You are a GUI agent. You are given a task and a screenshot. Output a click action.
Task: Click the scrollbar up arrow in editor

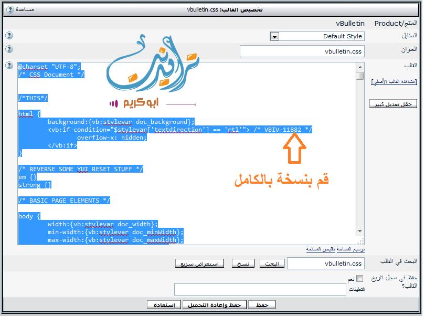(360, 67)
